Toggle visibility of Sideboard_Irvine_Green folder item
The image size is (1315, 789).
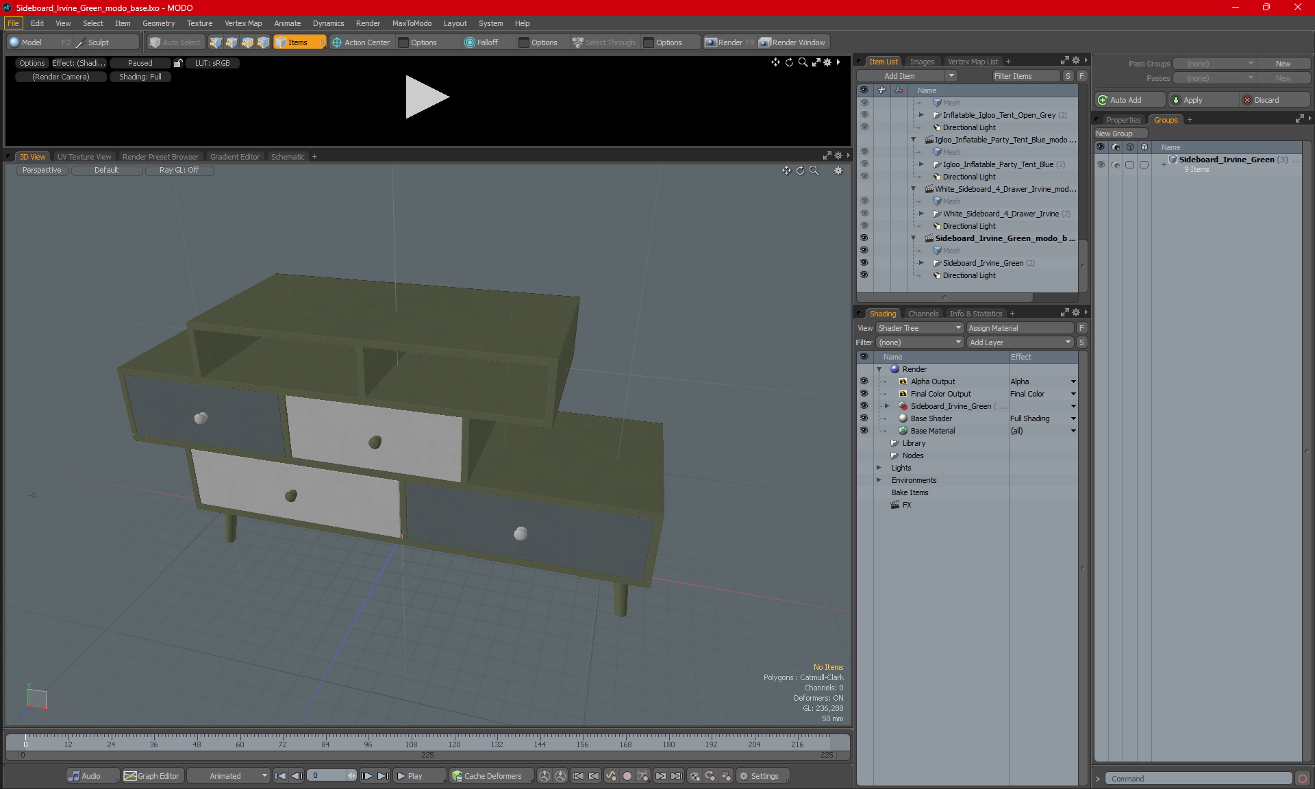pyautogui.click(x=864, y=263)
